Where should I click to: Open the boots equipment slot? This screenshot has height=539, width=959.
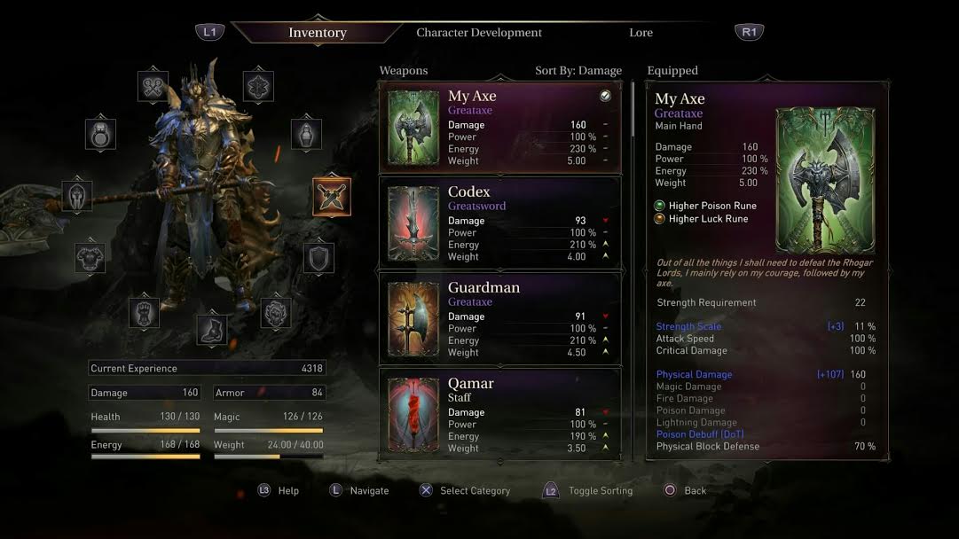pyautogui.click(x=212, y=331)
